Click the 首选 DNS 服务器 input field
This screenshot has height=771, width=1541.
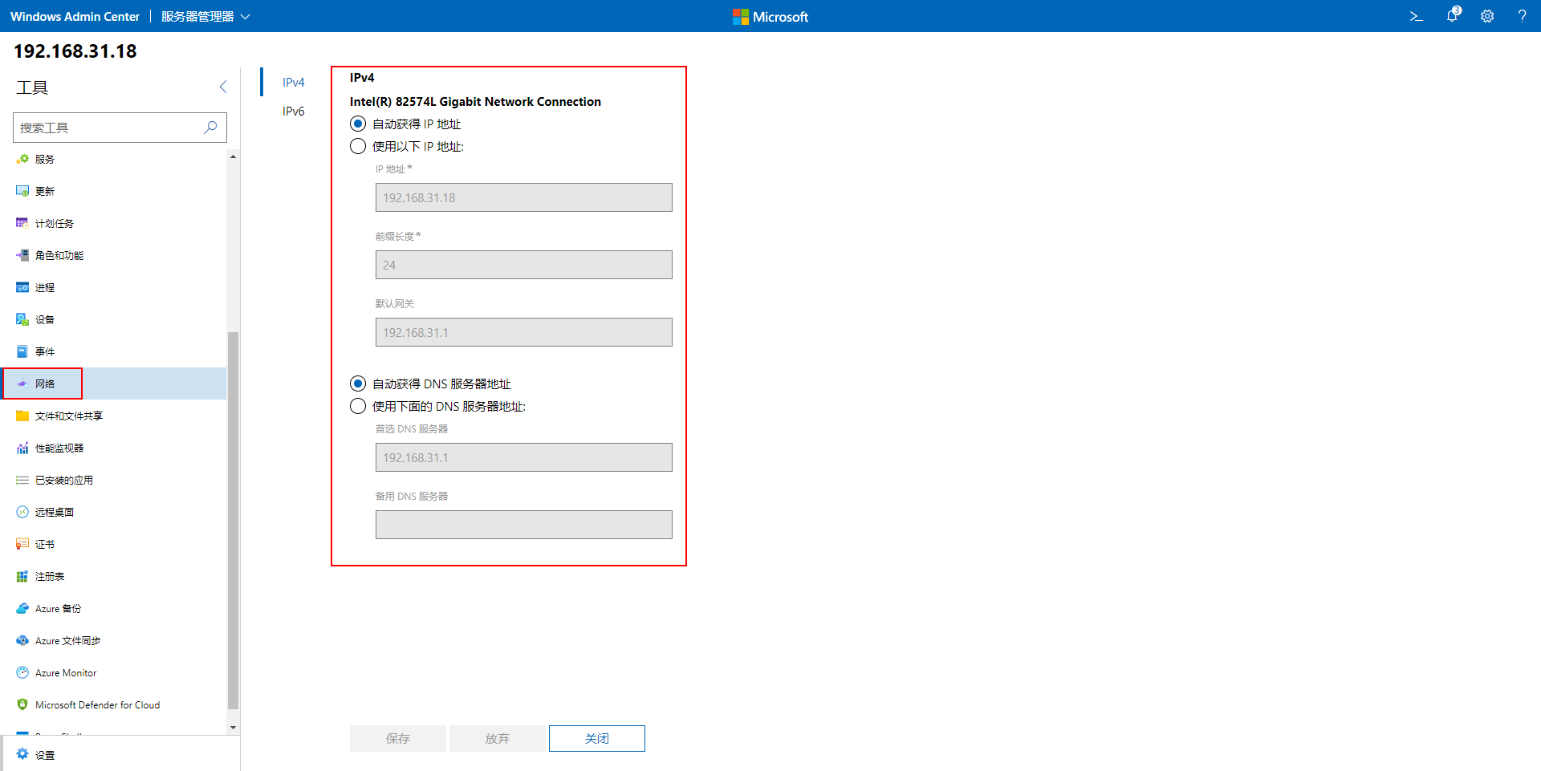click(524, 457)
